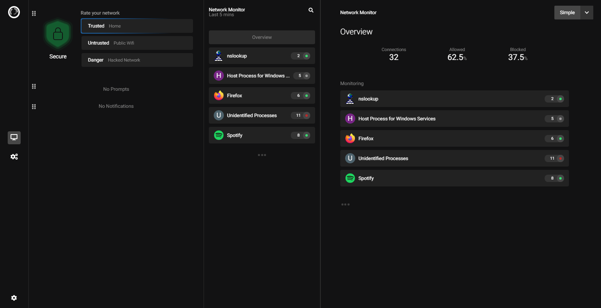Click the Connections 32 value
601x308 pixels.
[394, 57]
